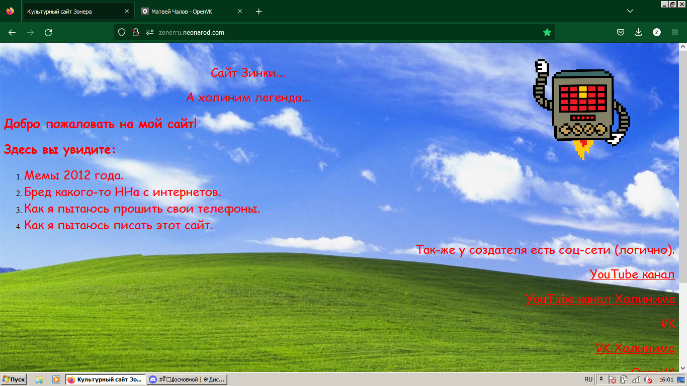Expand the list all tabs chevron
Screen dimensions: 687x386
click(x=630, y=11)
